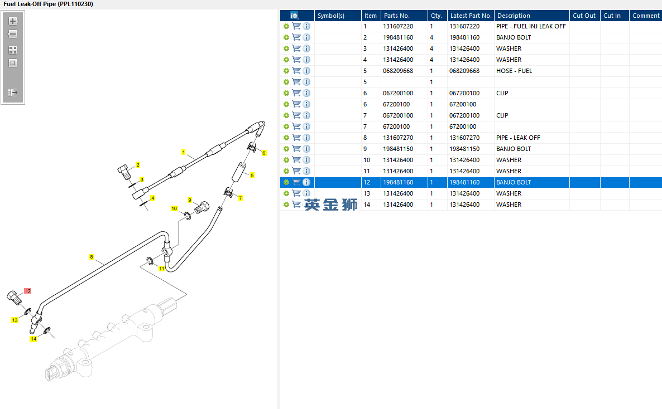
Task: Click the four-squares grid view icon
Action: (13, 50)
